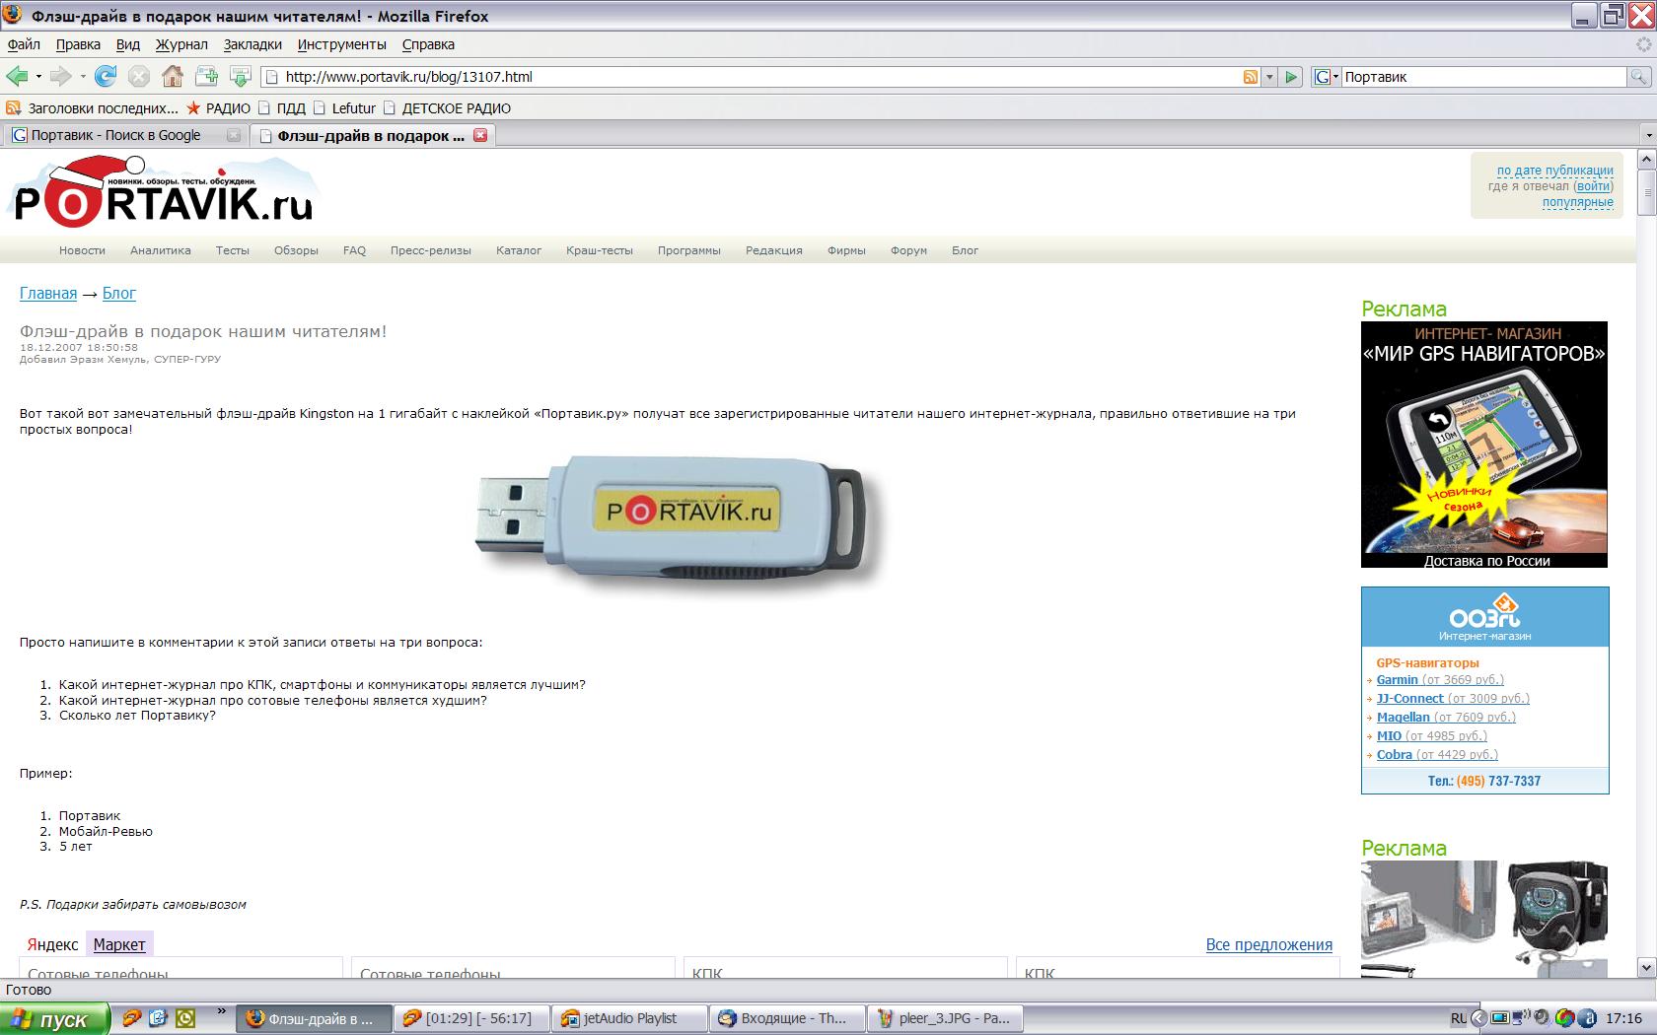This screenshot has height=1035, width=1657.
Task: Open the Вид menu
Action: (128, 44)
